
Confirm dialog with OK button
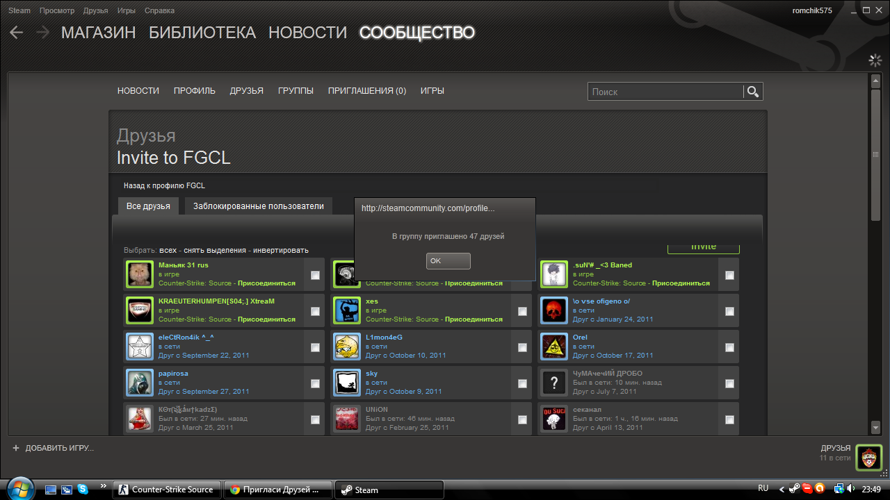448,261
